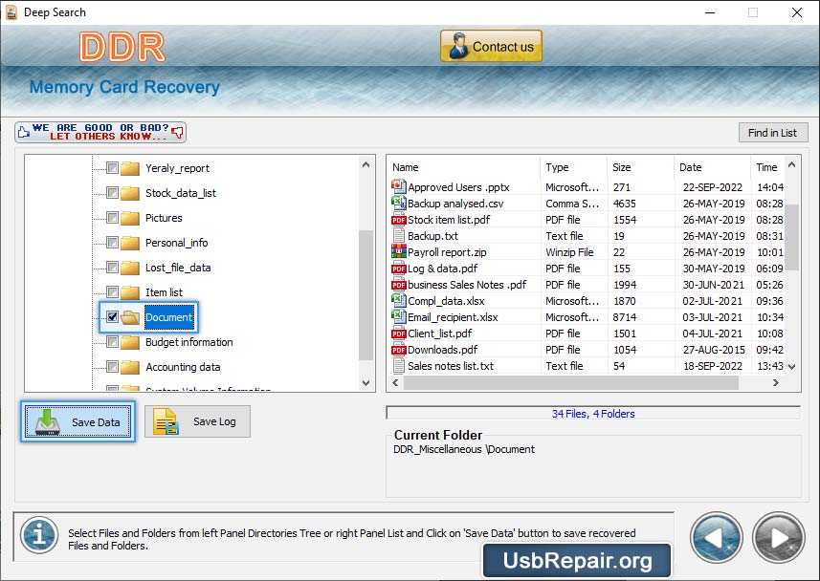Uncheck the Document folder checkbox

click(x=112, y=316)
